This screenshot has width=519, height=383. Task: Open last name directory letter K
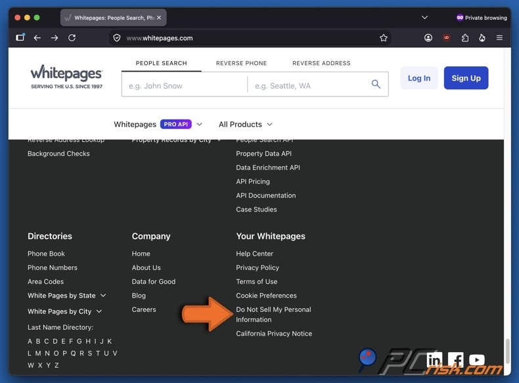109,341
